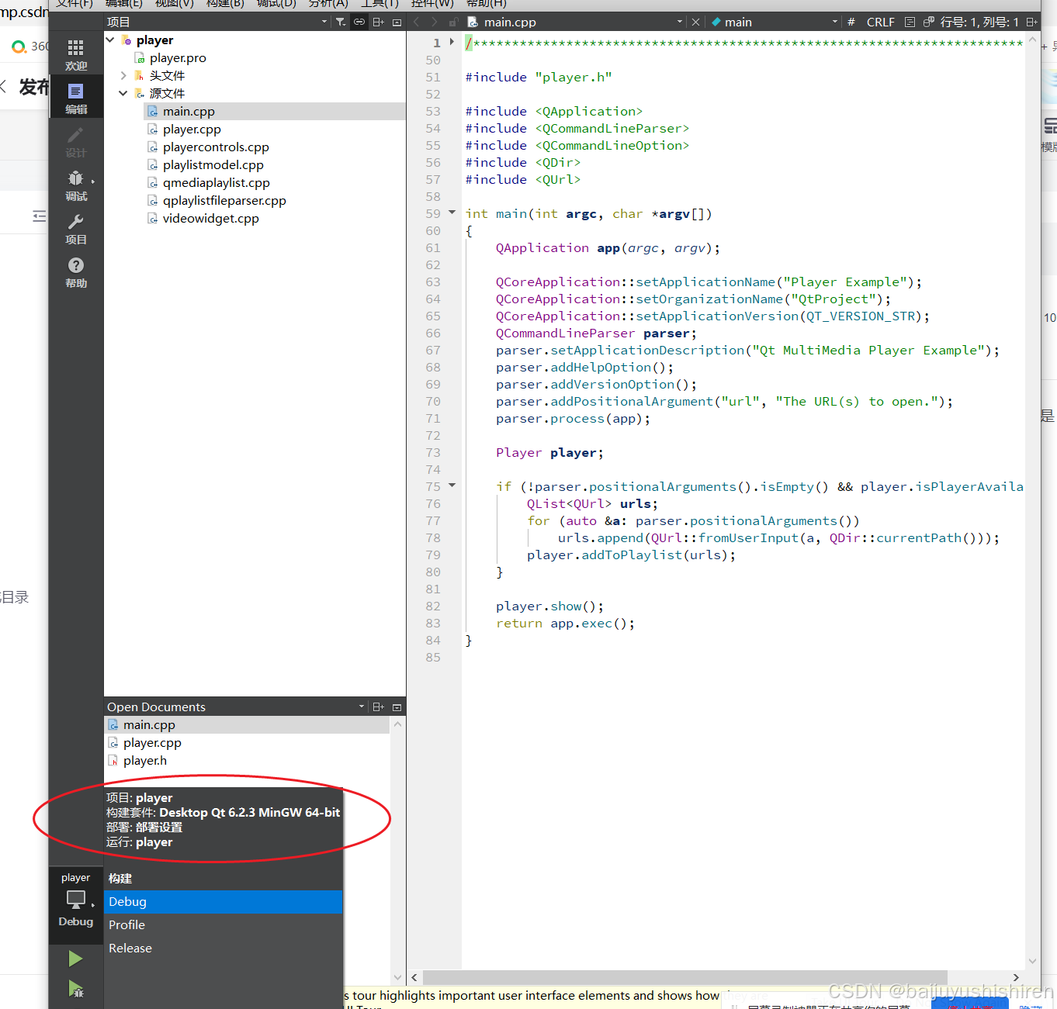Open player.h from Open Documents list
1057x1009 pixels.
tap(144, 760)
